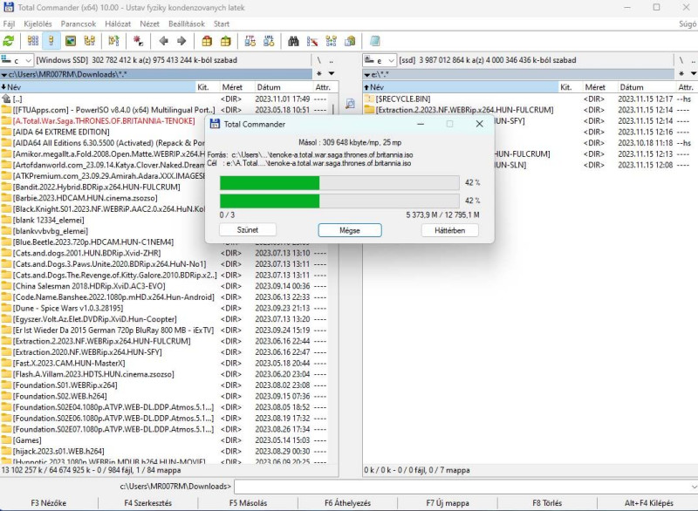Viewport: 698px width, 511px height.
Task: Click parent directory [..] icon in left panel
Action: click(x=6, y=99)
